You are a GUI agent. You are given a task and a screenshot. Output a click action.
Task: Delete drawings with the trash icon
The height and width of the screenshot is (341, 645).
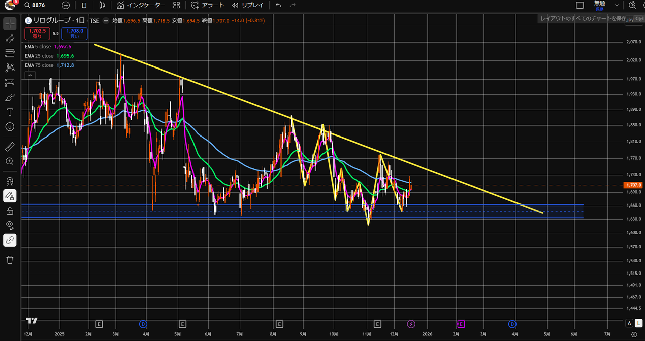pyautogui.click(x=10, y=260)
